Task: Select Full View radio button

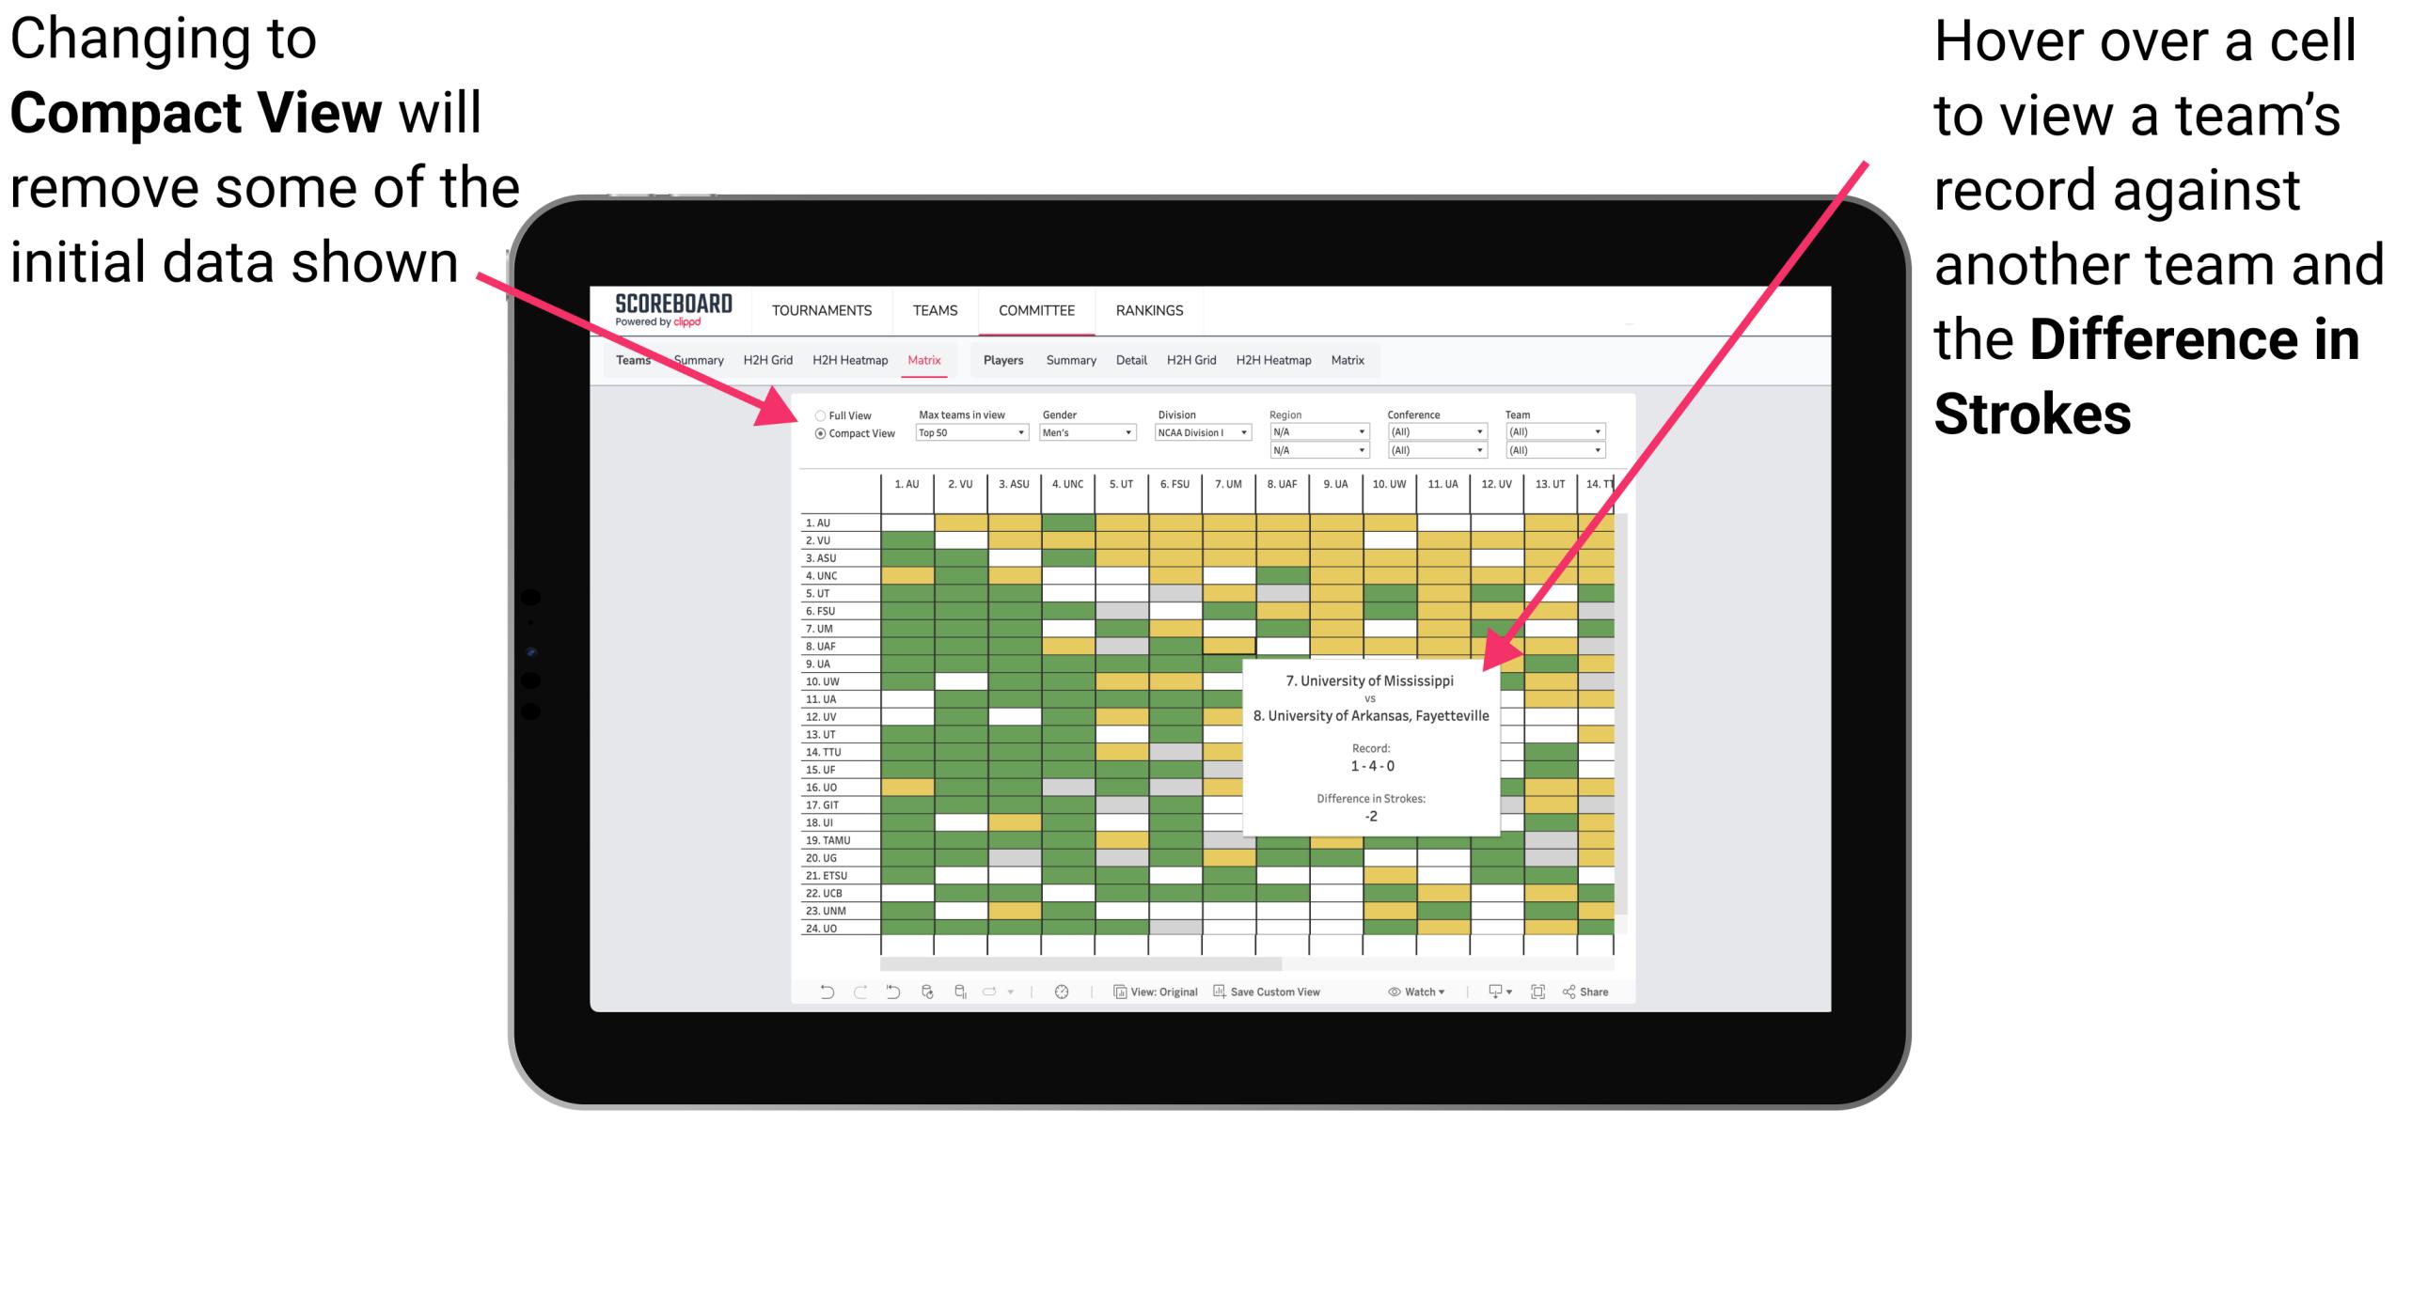Action: click(x=816, y=414)
